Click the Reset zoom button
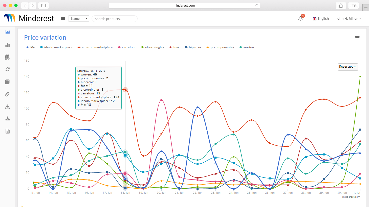 348,67
